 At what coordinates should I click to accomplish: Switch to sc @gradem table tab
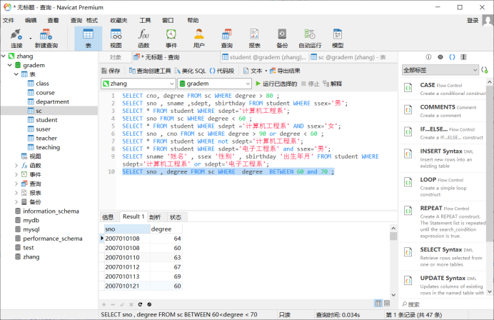tap(348, 57)
